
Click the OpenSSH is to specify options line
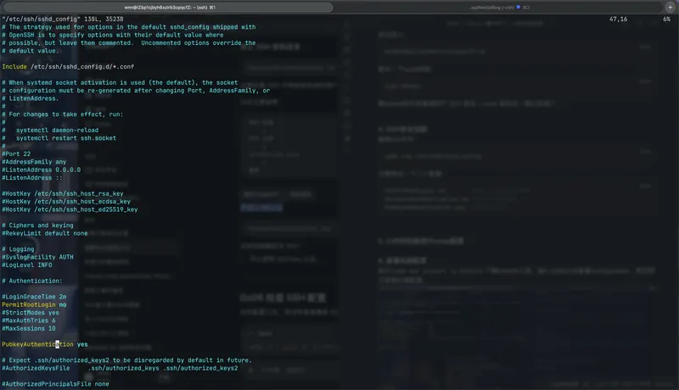click(x=113, y=35)
